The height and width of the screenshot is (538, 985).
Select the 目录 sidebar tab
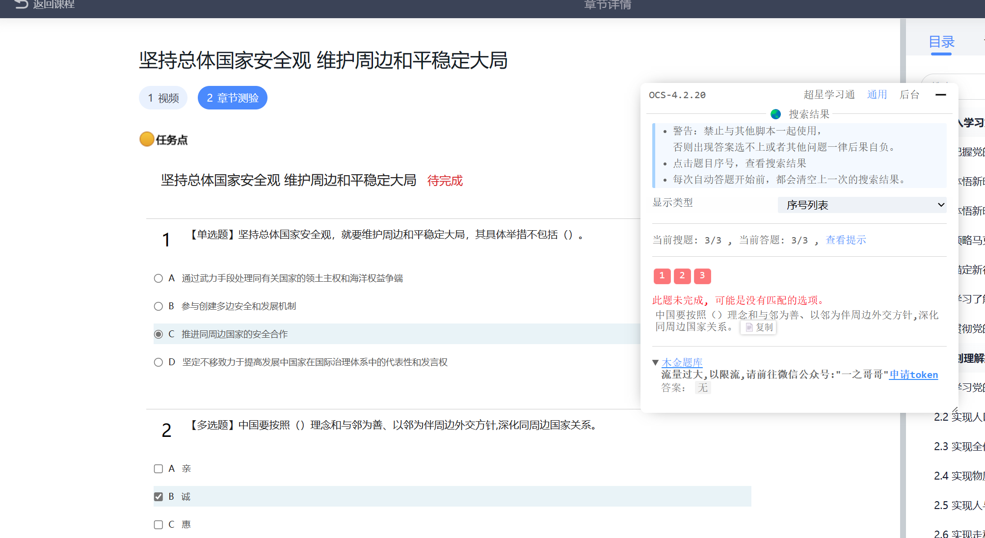tap(941, 42)
